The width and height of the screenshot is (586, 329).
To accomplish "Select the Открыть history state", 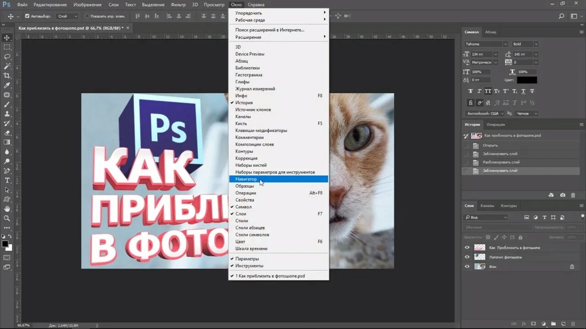I will pyautogui.click(x=521, y=145).
